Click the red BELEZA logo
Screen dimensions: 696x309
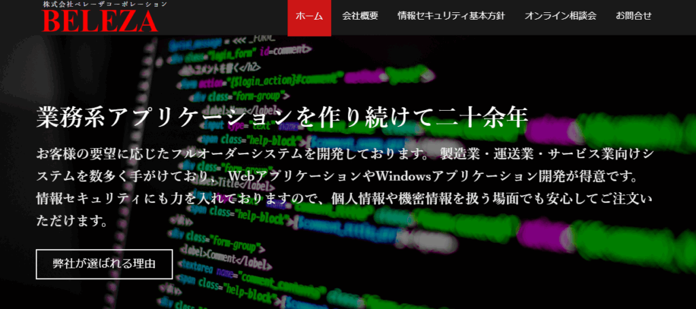click(x=100, y=22)
